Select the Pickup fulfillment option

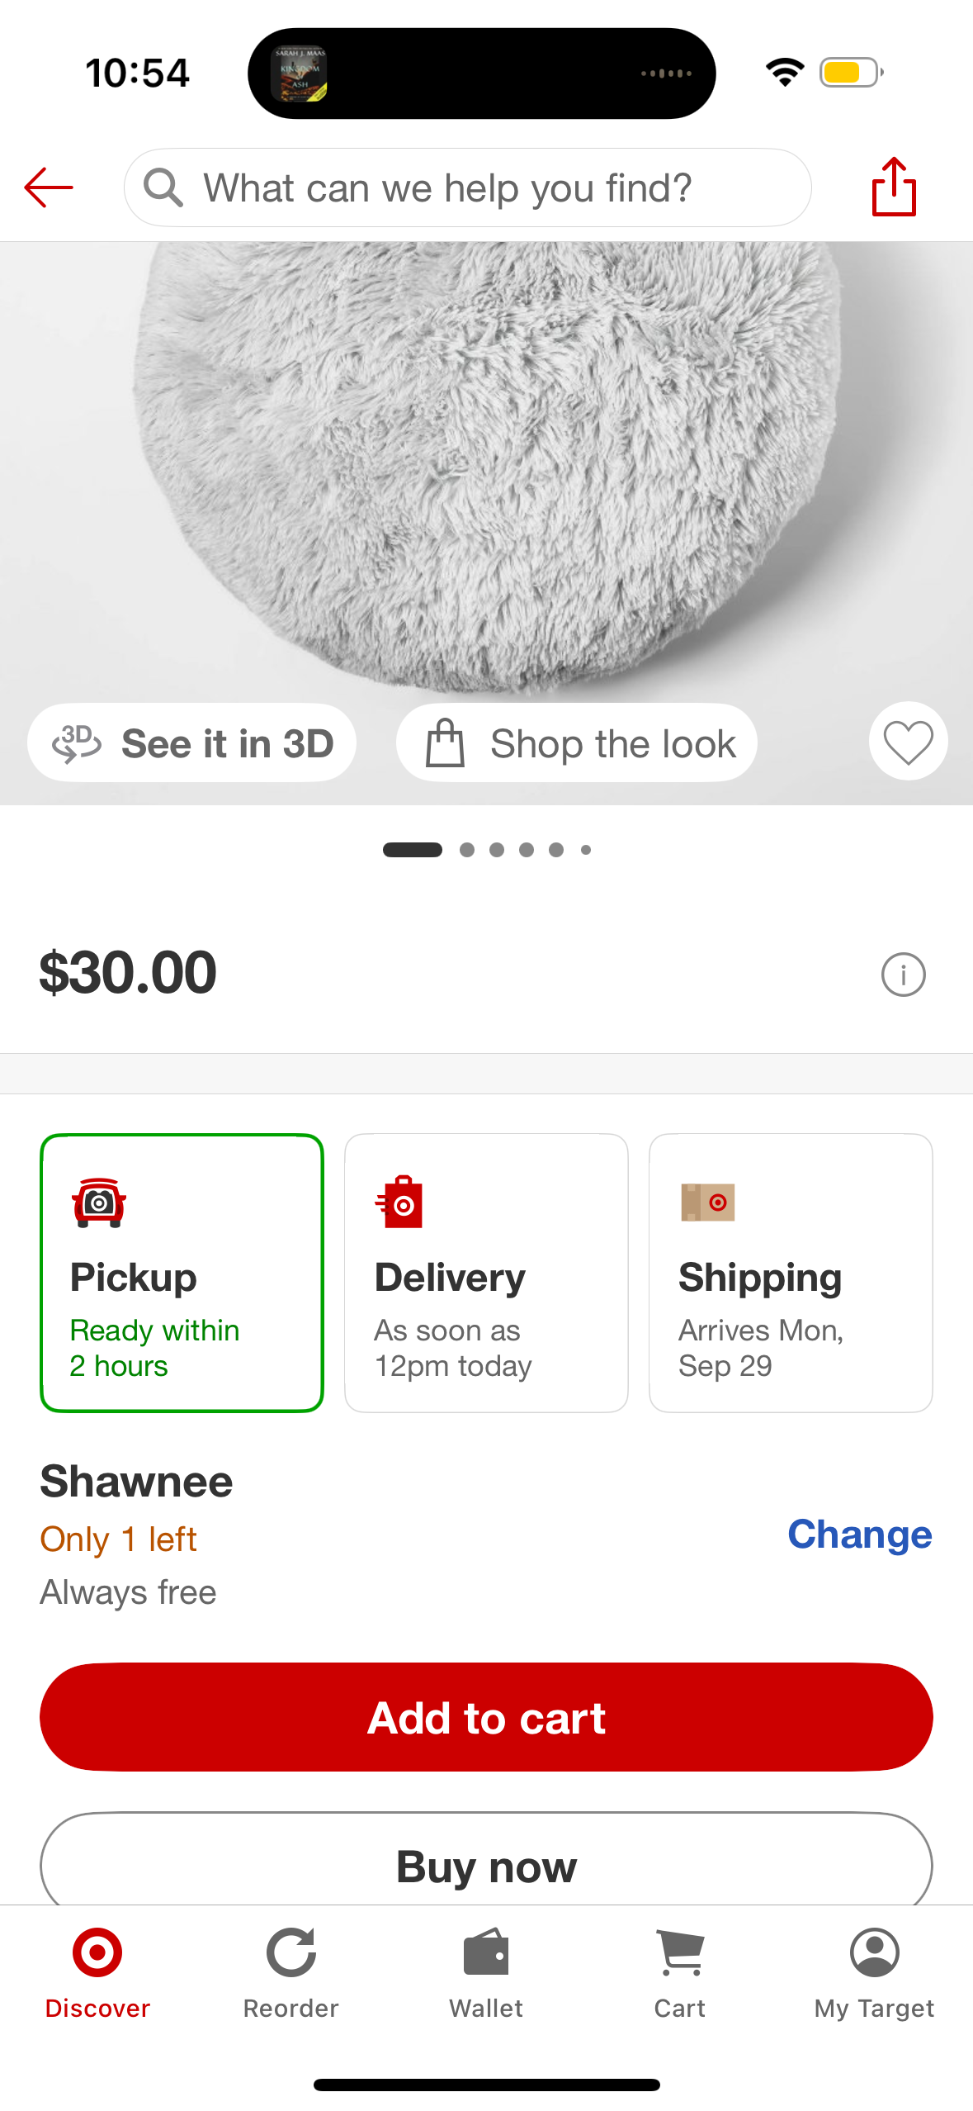[x=182, y=1273]
